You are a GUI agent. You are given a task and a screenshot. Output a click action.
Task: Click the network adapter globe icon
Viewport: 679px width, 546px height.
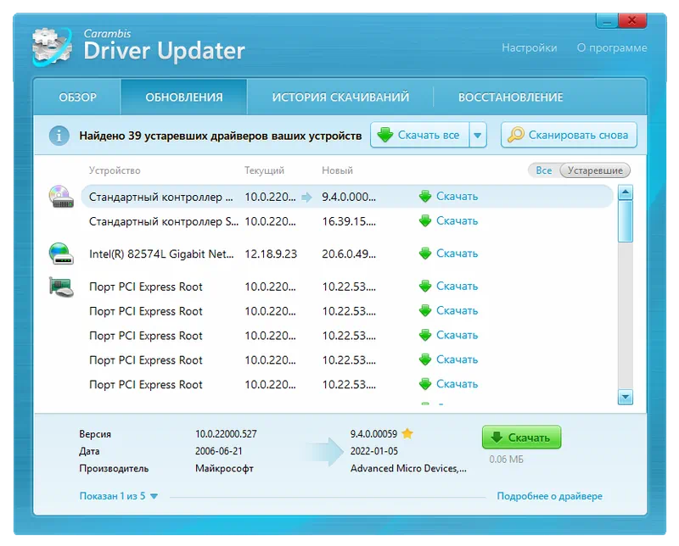(x=61, y=253)
